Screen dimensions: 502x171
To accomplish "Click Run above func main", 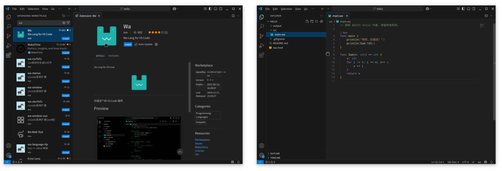I will (345, 32).
